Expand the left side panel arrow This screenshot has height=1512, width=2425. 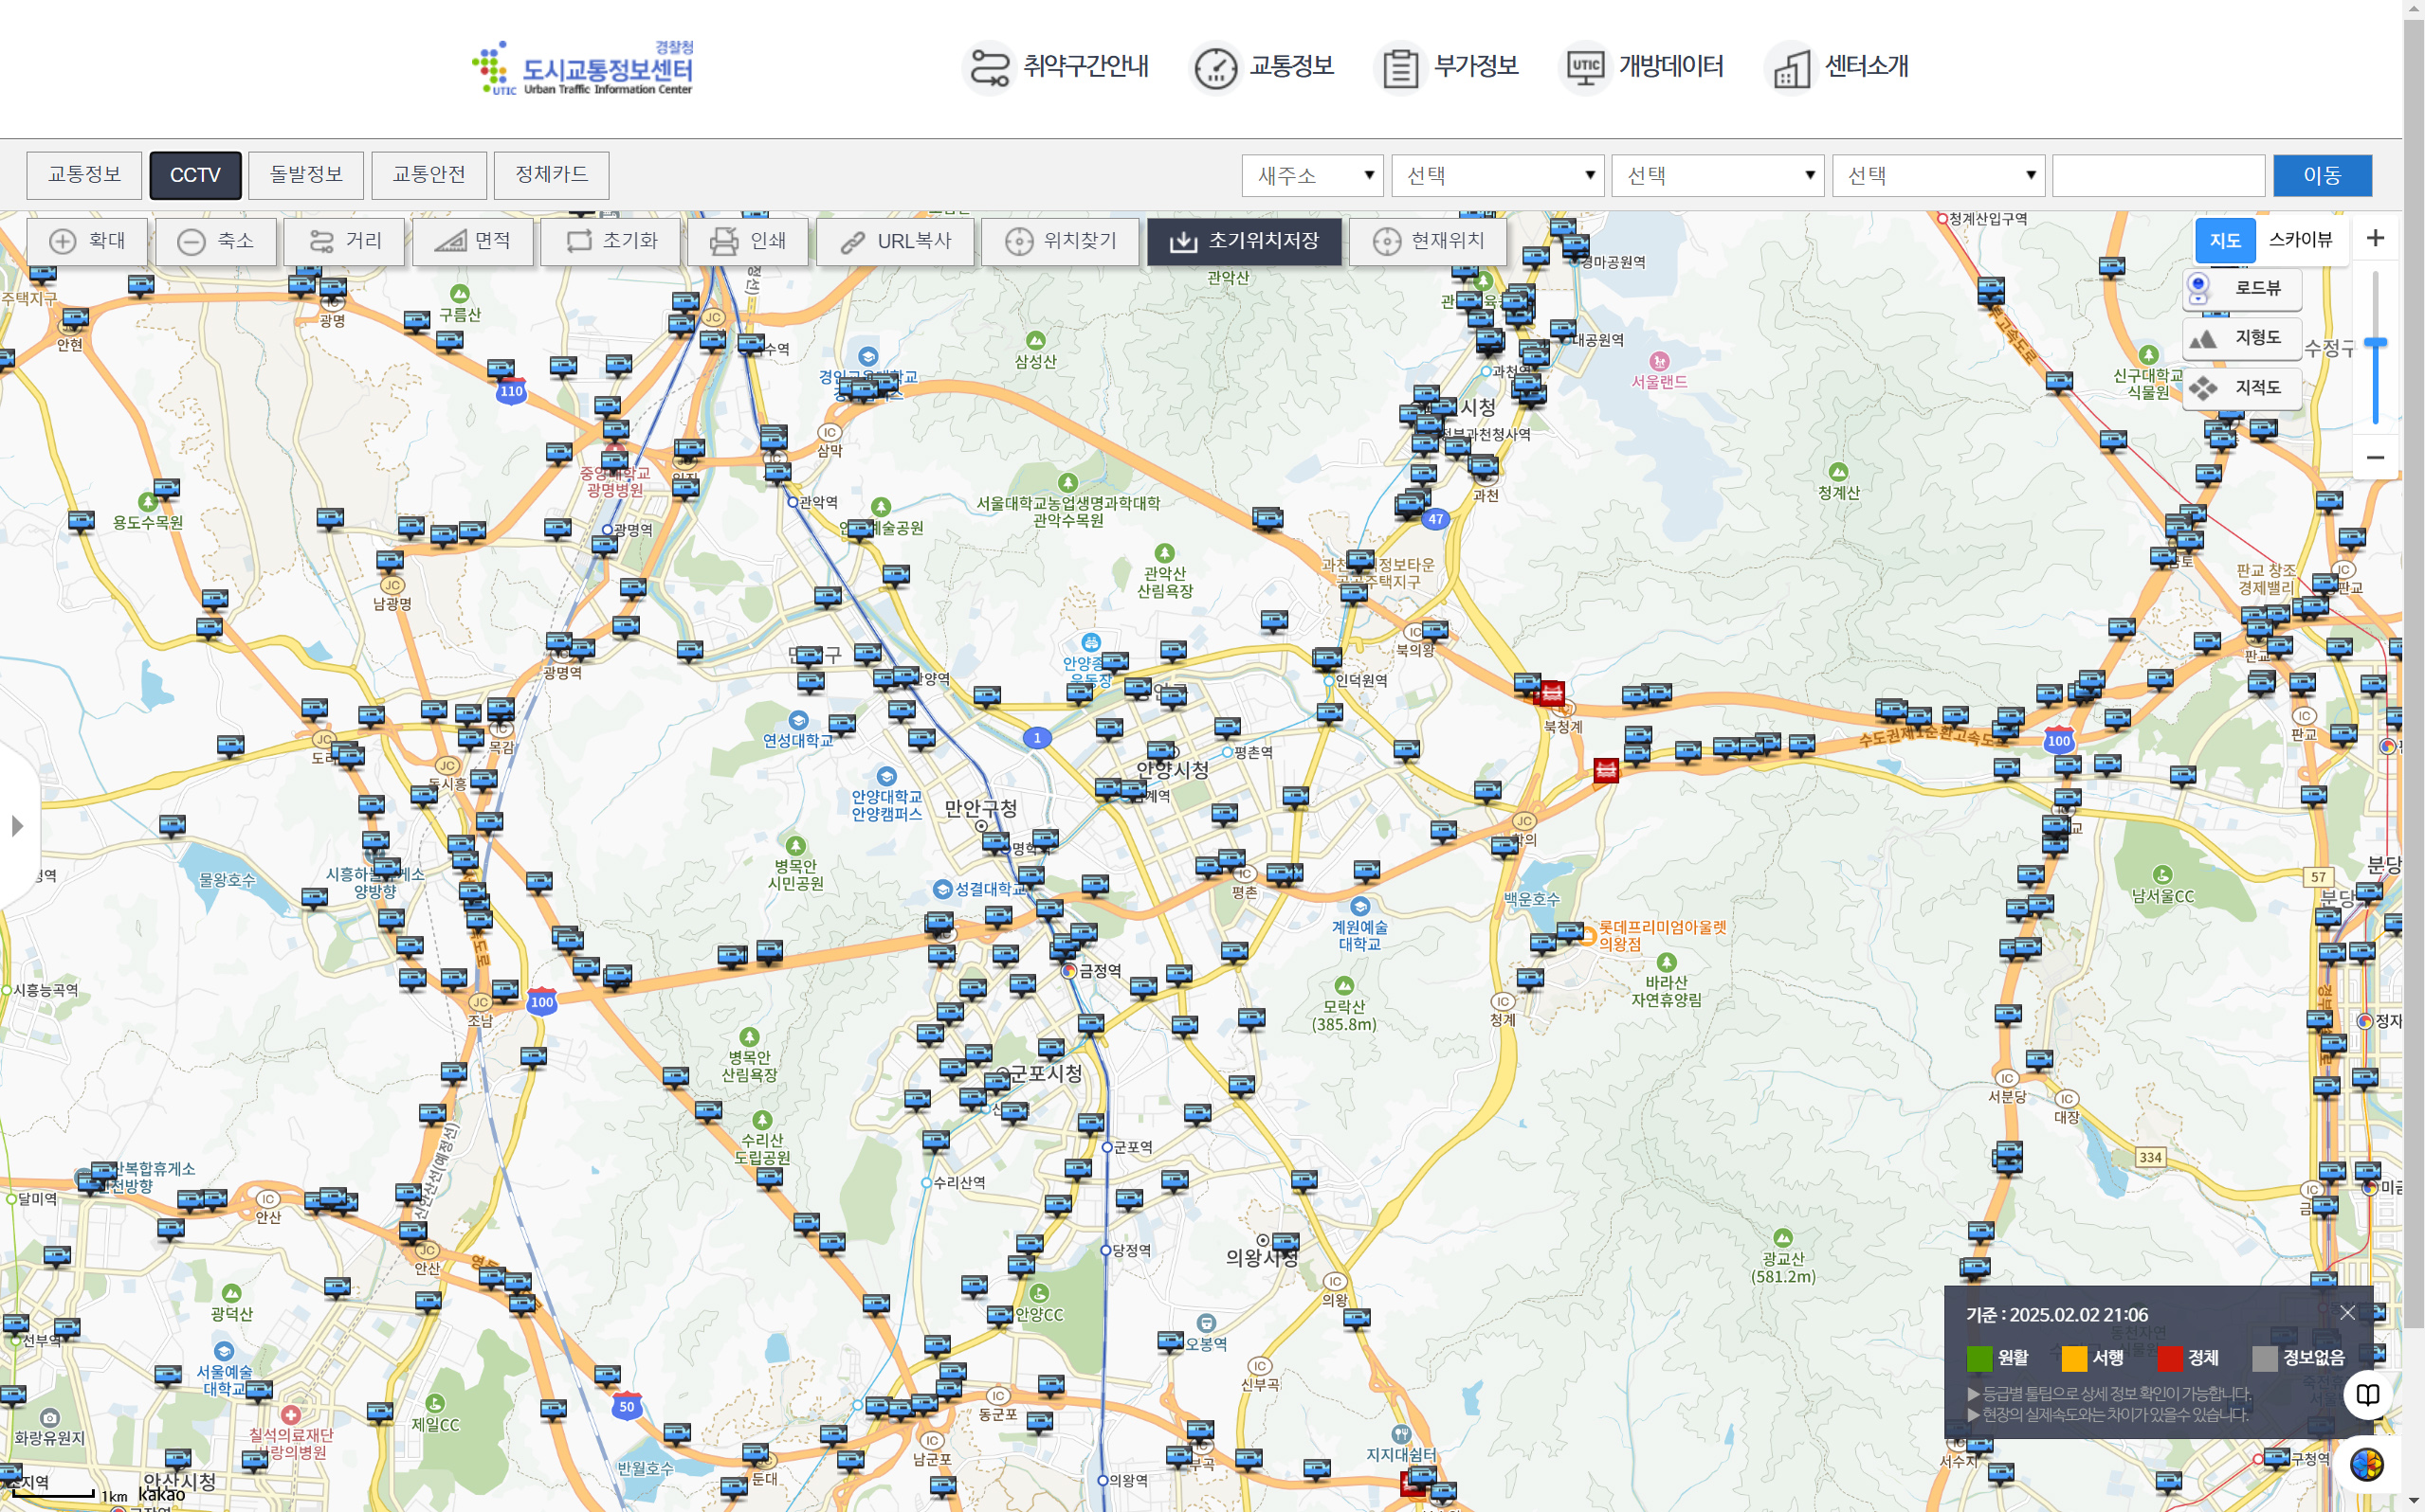pyautogui.click(x=17, y=826)
